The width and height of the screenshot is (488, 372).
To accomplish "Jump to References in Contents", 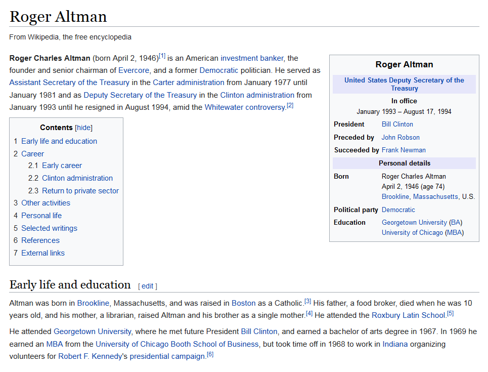I will [x=40, y=240].
